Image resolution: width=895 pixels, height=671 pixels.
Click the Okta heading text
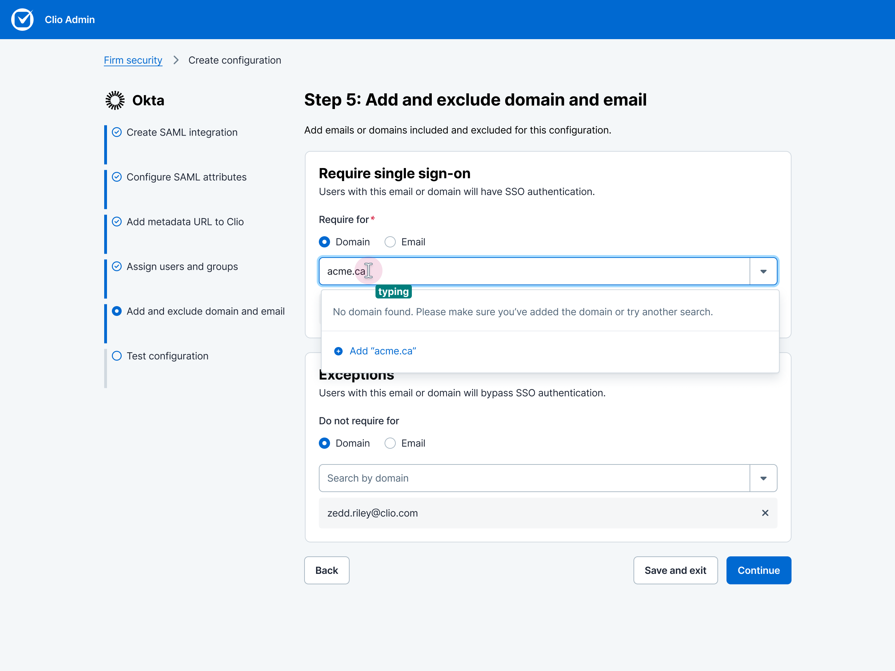click(148, 100)
